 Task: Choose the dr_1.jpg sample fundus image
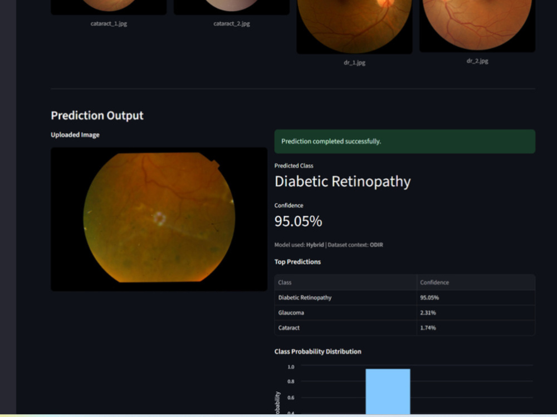pos(354,27)
